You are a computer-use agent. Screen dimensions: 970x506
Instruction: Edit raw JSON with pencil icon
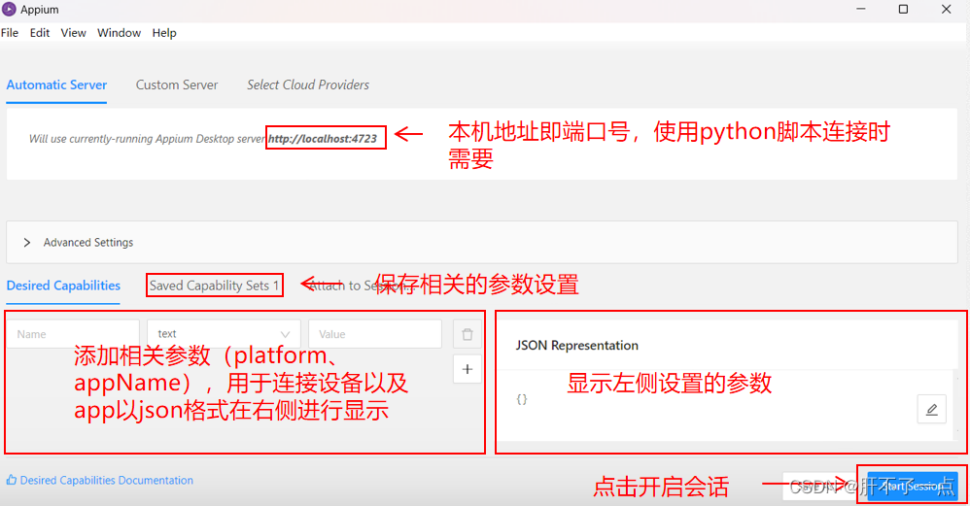coord(932,409)
